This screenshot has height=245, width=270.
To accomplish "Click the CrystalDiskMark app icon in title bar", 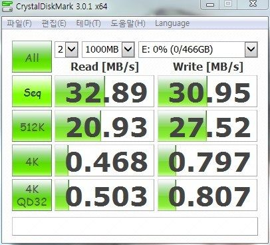I will click(7, 6).
